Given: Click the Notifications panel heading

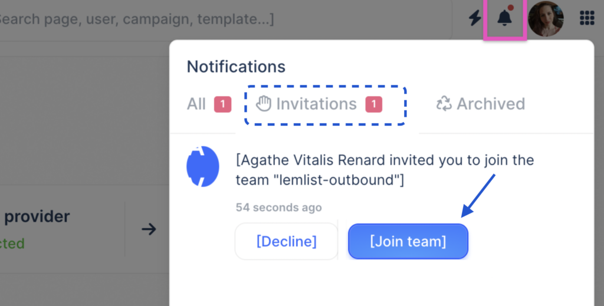Looking at the screenshot, I should [x=236, y=67].
